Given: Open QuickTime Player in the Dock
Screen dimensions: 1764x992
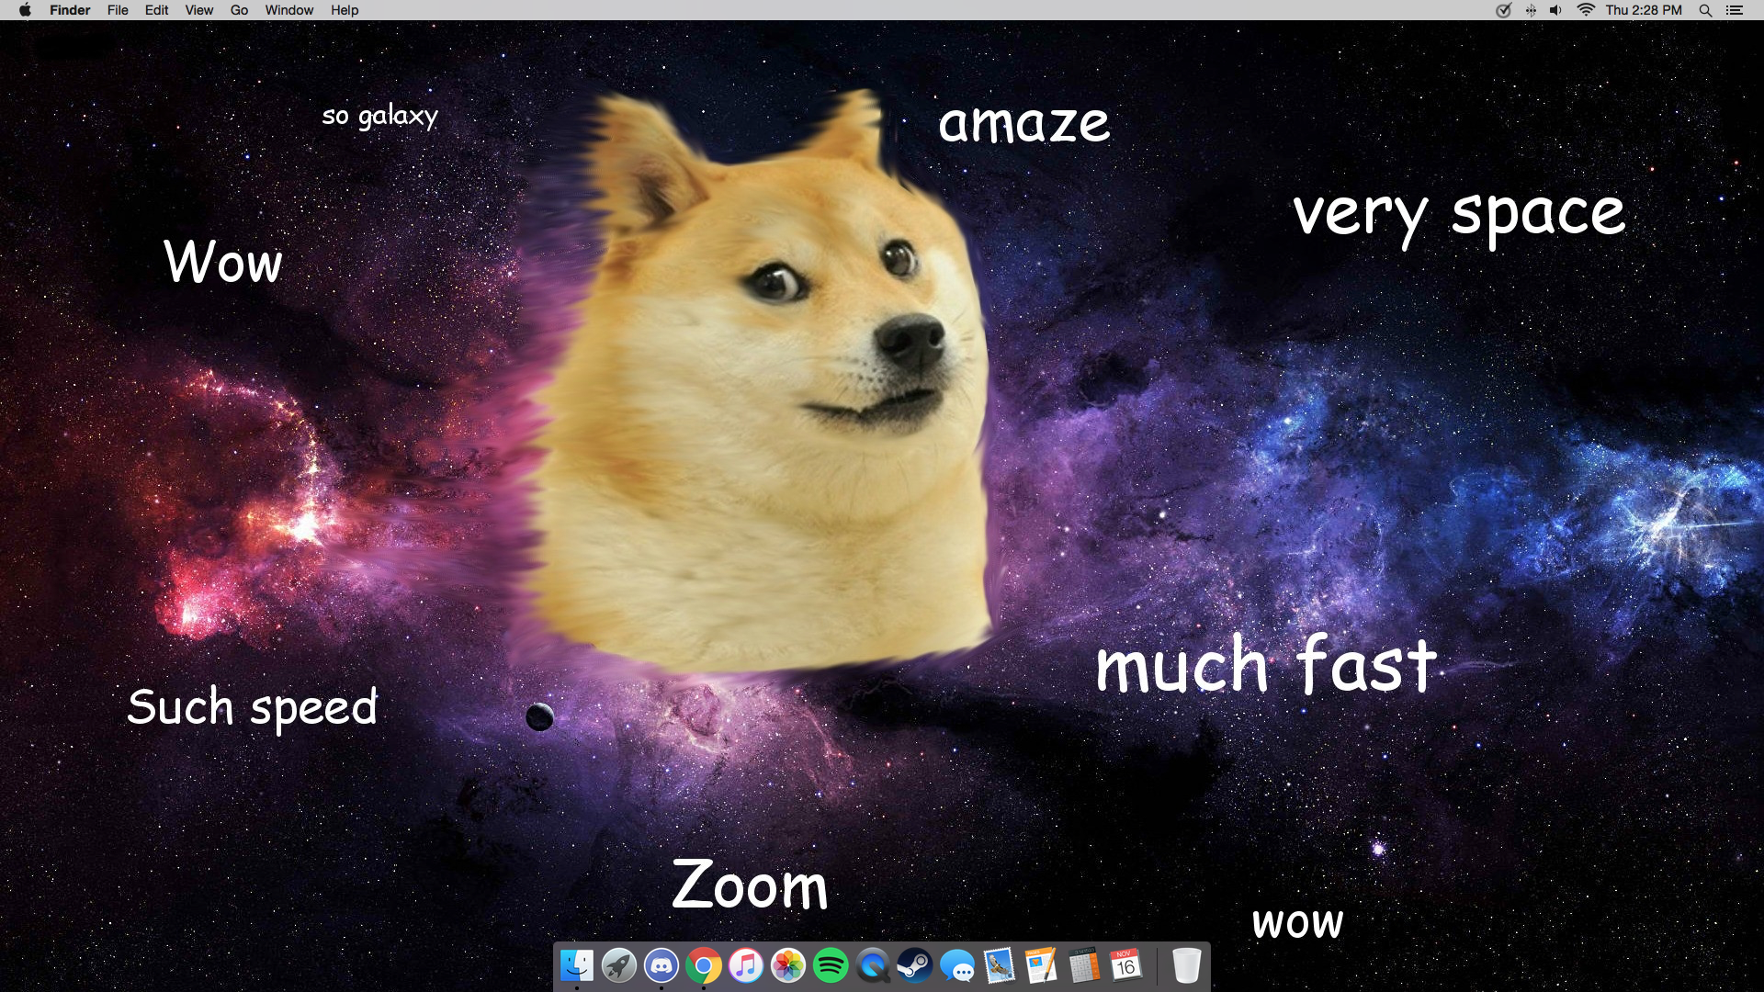Looking at the screenshot, I should click(873, 965).
